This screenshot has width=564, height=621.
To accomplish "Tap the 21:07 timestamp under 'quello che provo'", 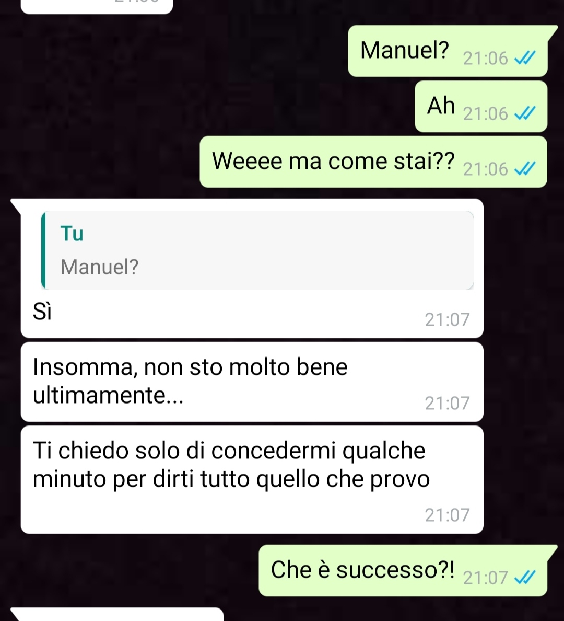I will [447, 515].
